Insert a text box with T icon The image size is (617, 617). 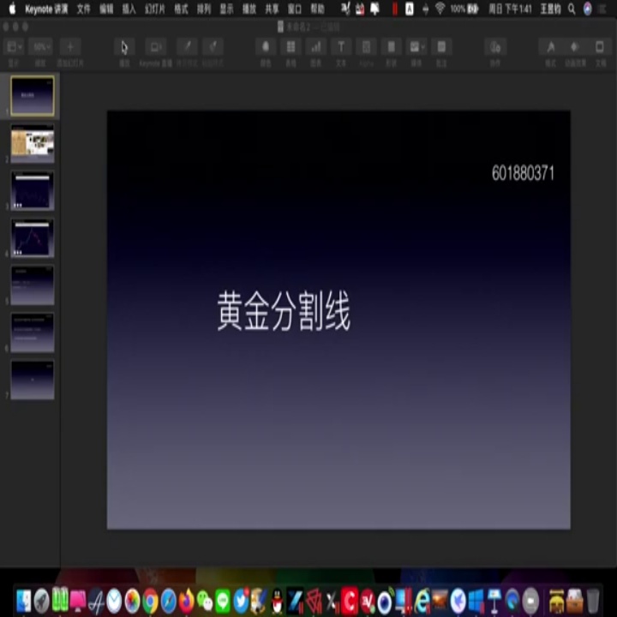coord(341,47)
